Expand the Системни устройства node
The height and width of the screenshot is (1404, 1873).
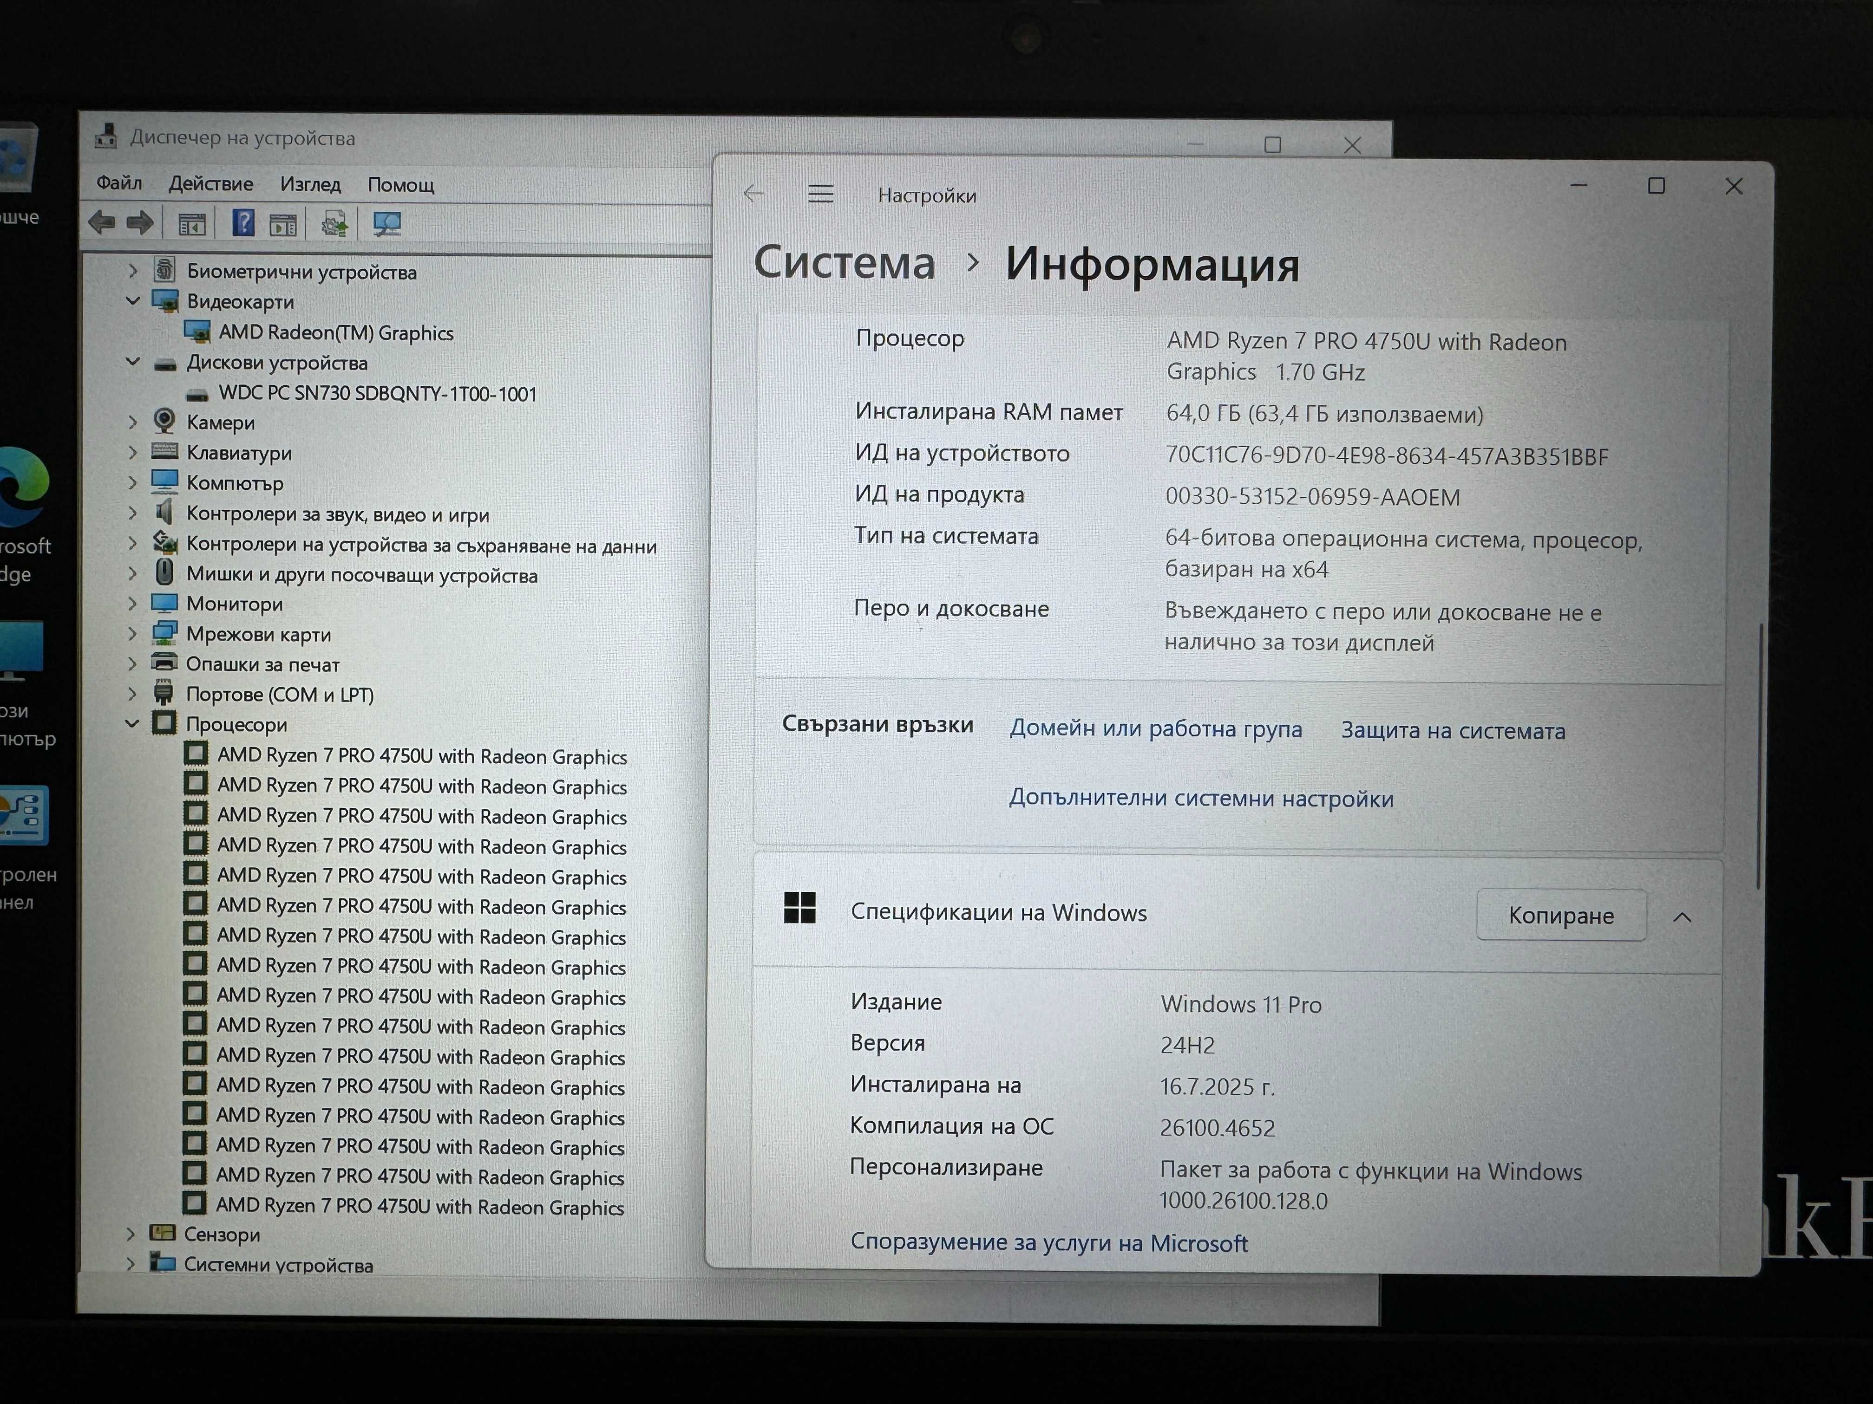131,1263
